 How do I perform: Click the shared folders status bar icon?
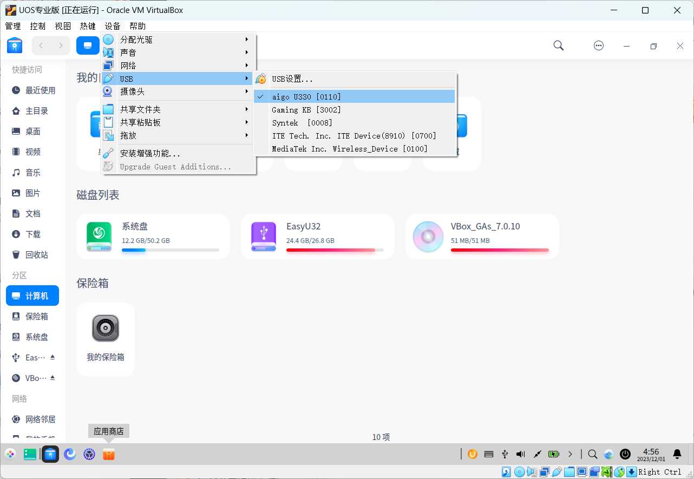point(569,472)
